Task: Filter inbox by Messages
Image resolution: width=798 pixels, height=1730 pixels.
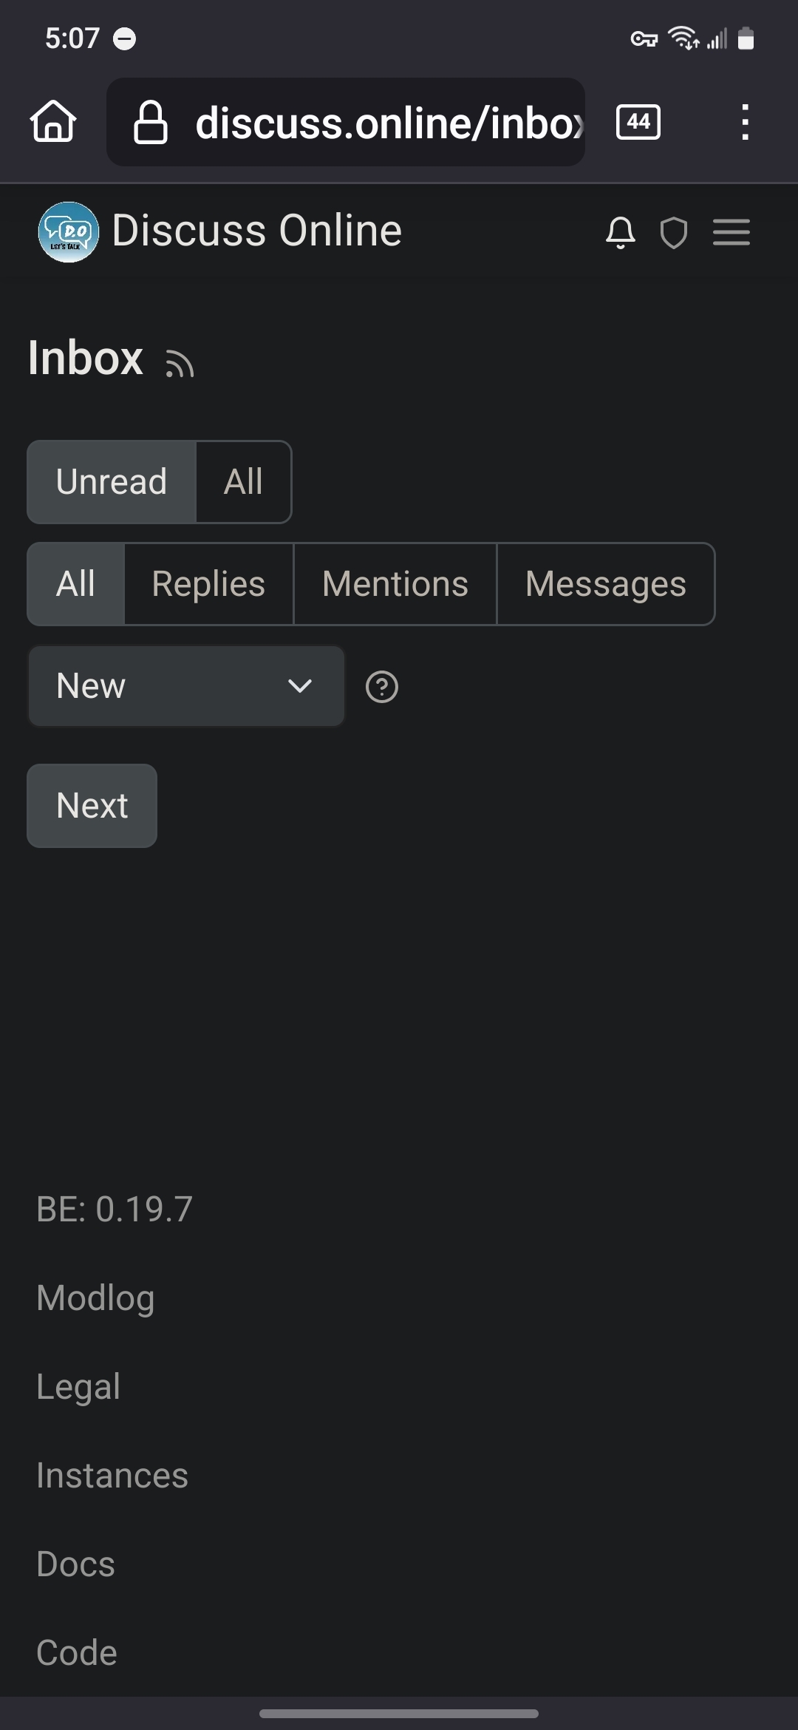Action: (x=606, y=584)
